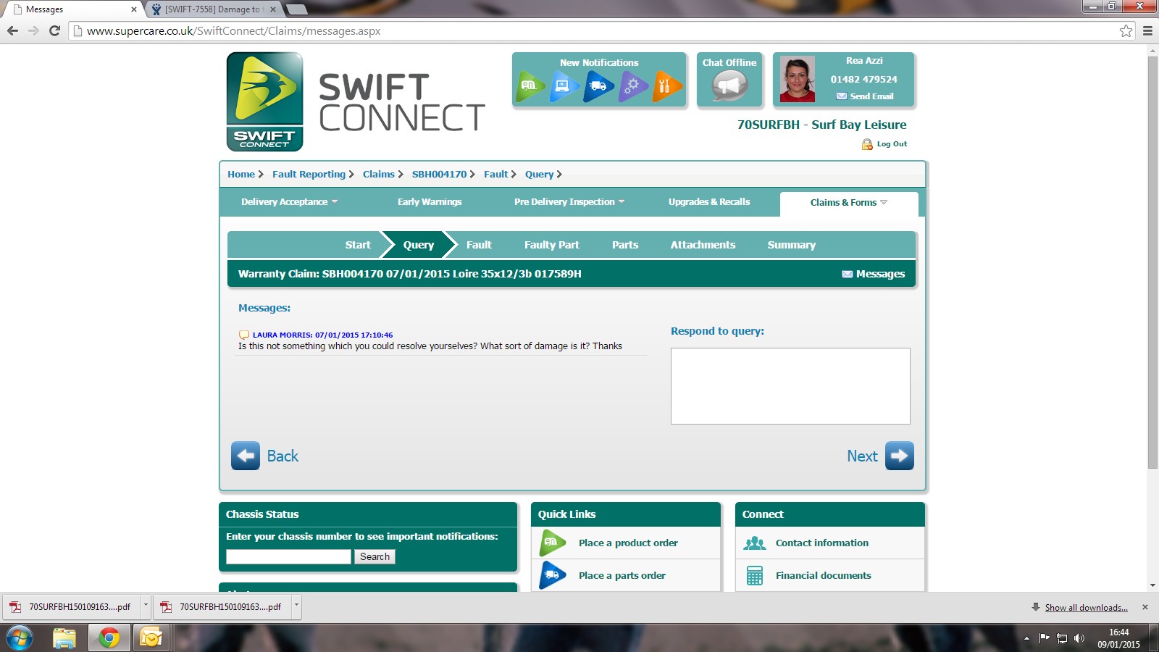Click the message text 'Is this not something…'
1159x652 pixels.
[x=430, y=346]
